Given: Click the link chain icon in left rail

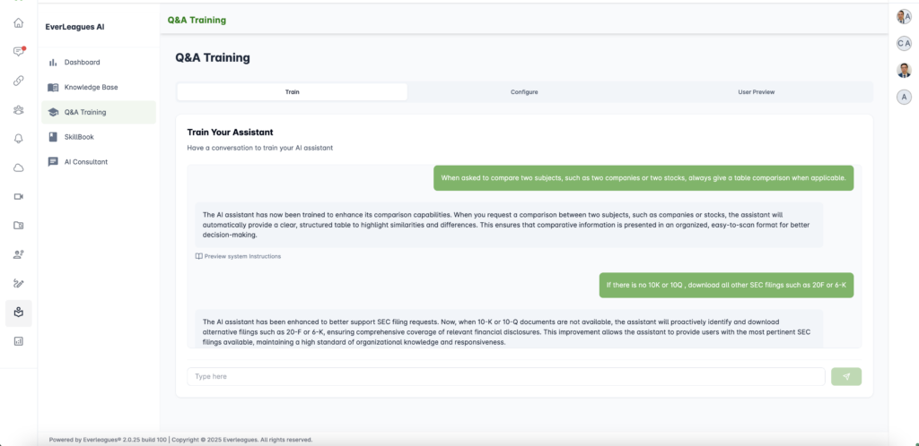Looking at the screenshot, I should [18, 81].
